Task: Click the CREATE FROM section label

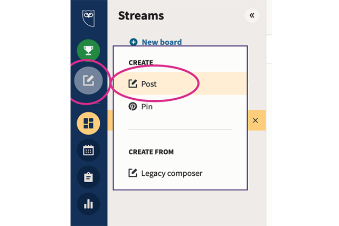Action: click(x=151, y=152)
